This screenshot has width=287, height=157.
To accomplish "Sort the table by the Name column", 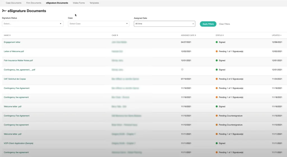I will point(7,35).
